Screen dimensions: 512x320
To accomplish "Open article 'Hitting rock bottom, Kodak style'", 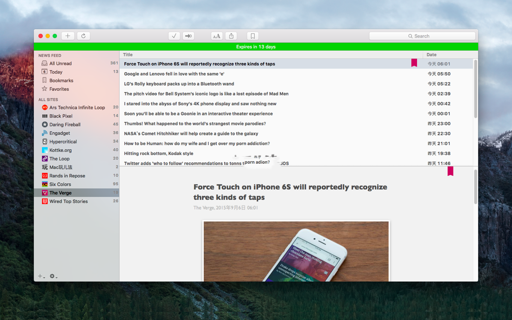I will coord(159,153).
